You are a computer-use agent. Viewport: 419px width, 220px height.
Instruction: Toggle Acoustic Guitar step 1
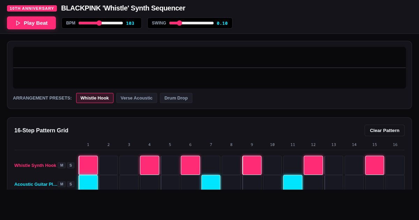[88, 182]
